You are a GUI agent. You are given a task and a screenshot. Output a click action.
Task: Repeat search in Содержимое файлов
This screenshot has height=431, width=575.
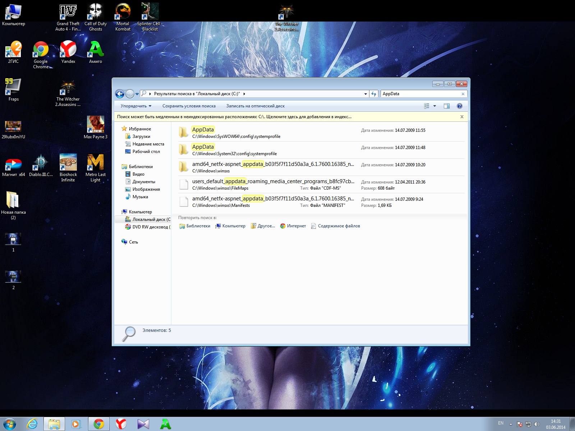(x=335, y=226)
